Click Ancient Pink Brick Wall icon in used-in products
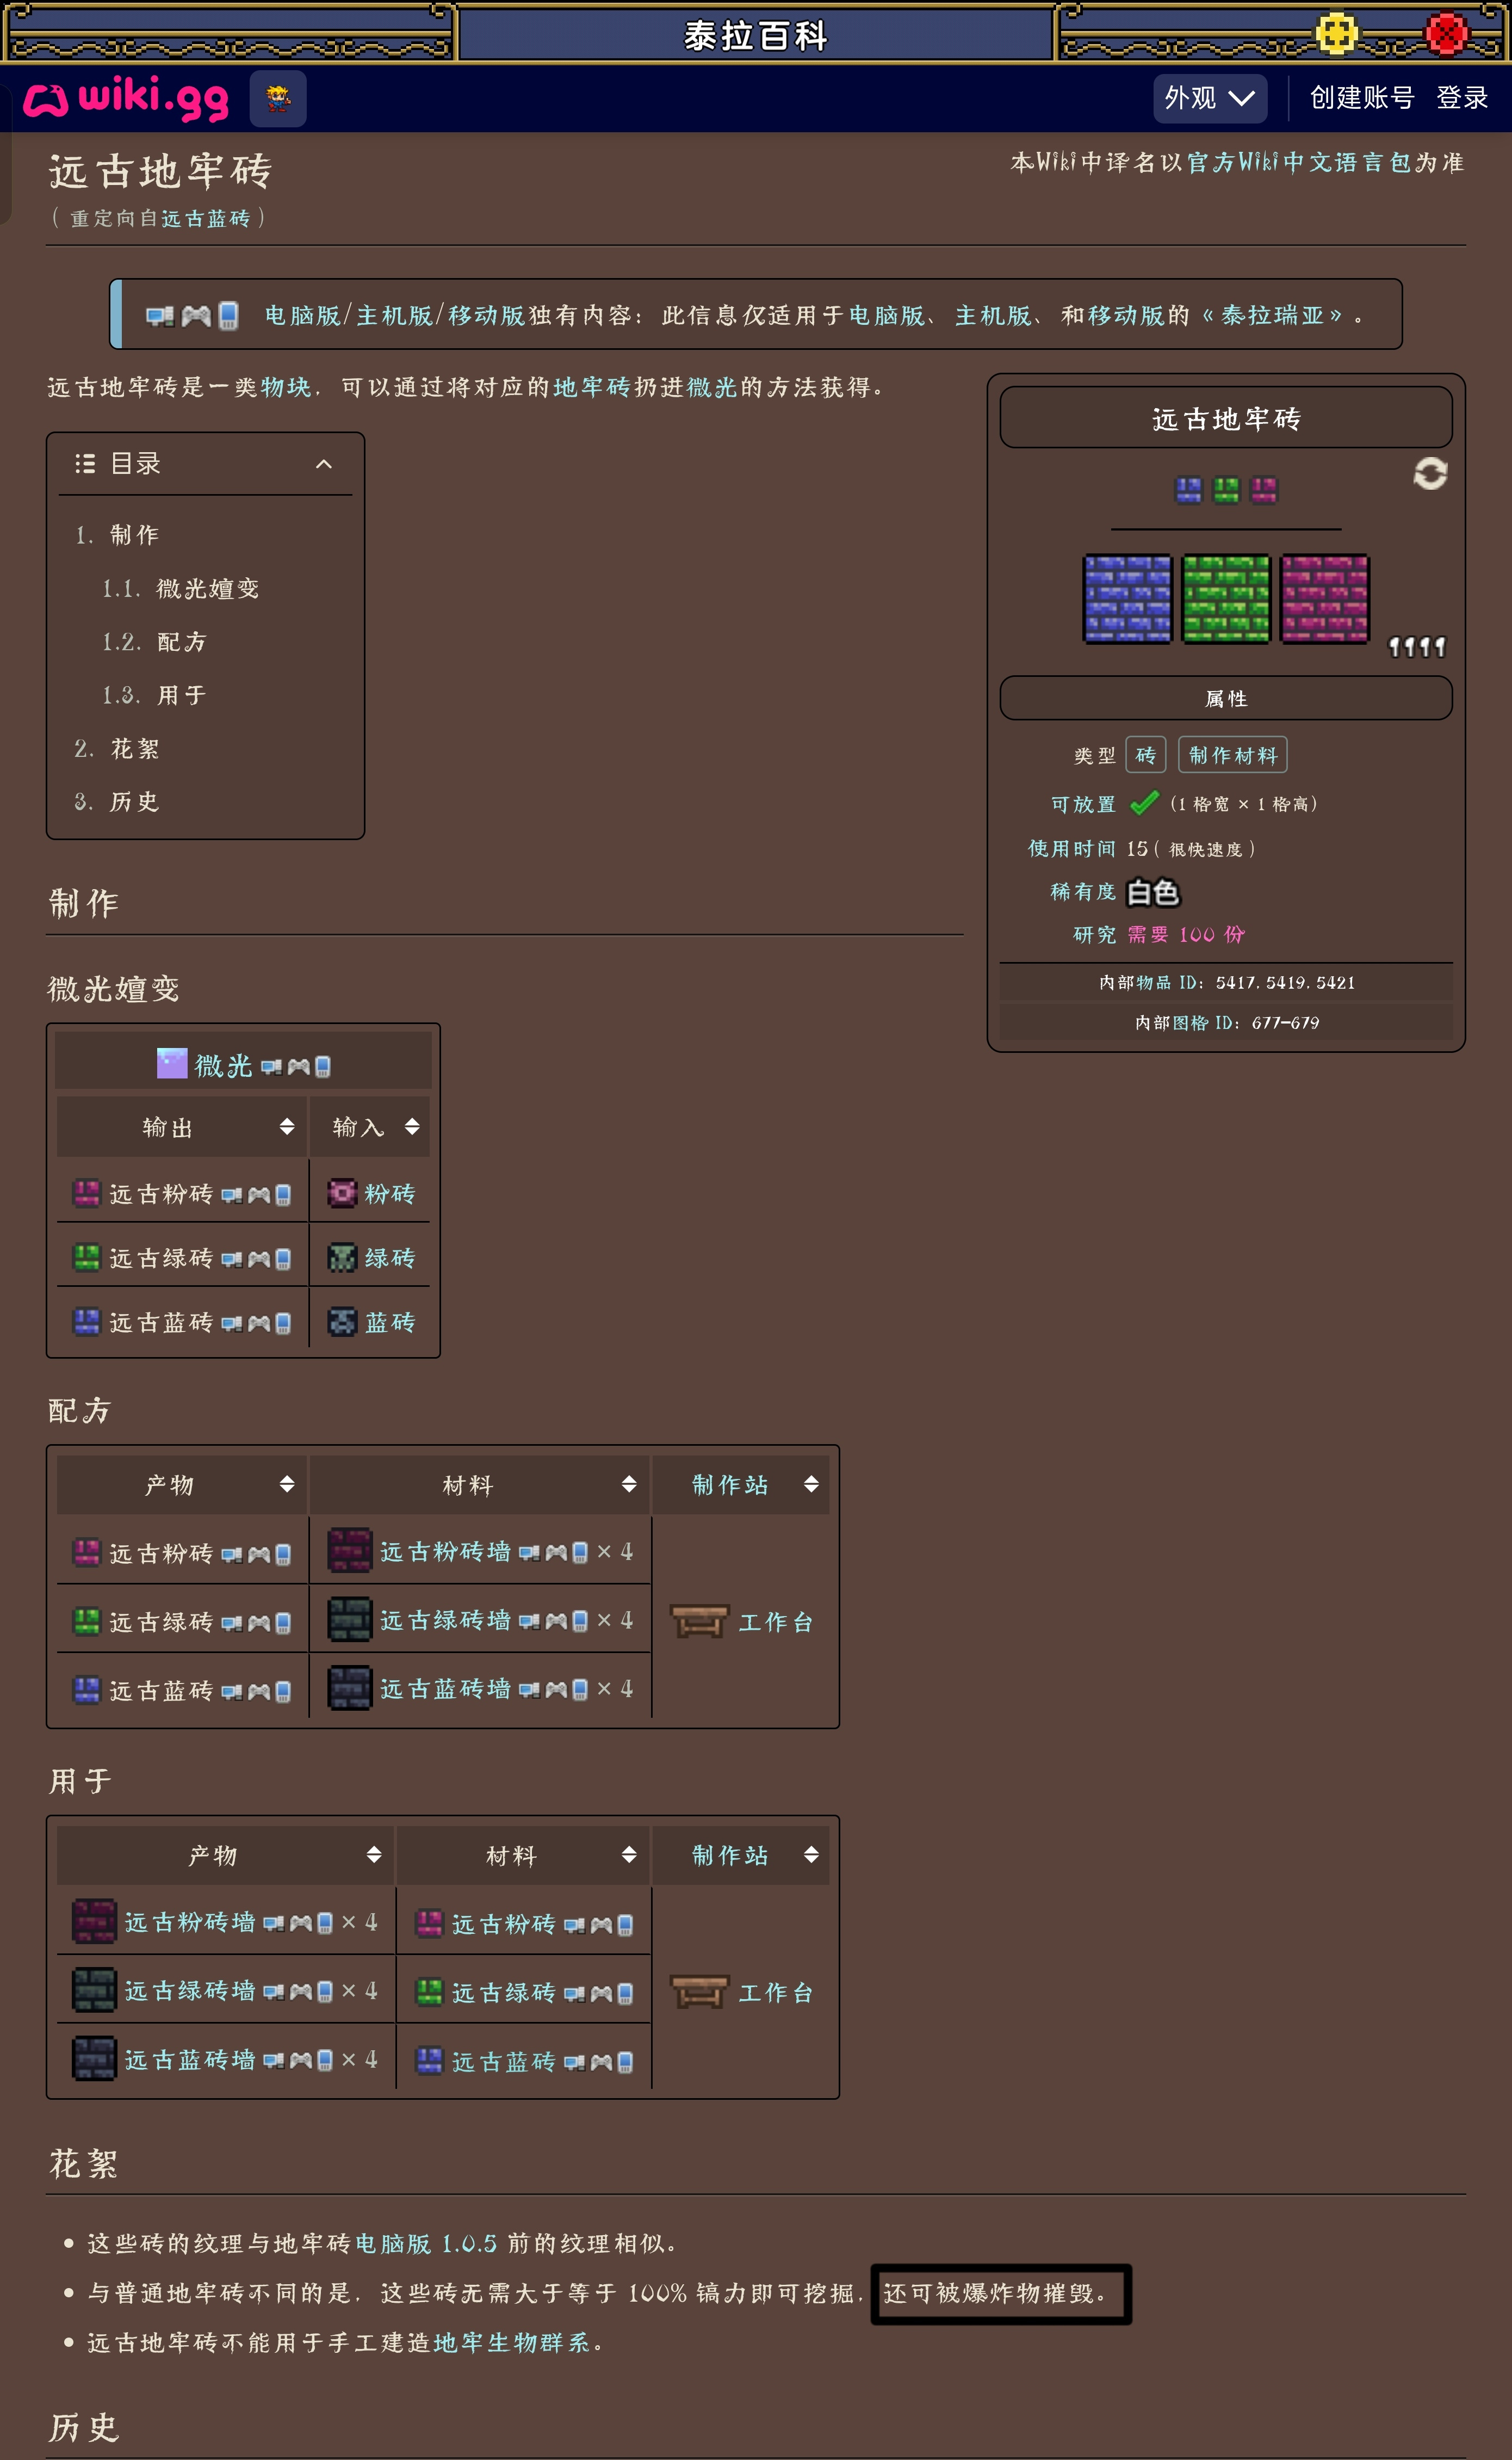1512x2460 pixels. [94, 1922]
